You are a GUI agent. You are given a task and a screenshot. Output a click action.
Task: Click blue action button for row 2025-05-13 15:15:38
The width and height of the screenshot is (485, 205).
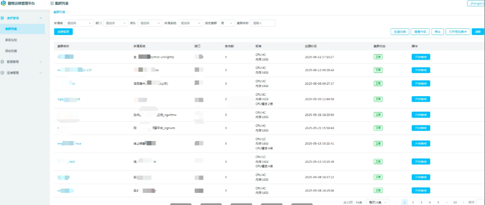coord(421,162)
